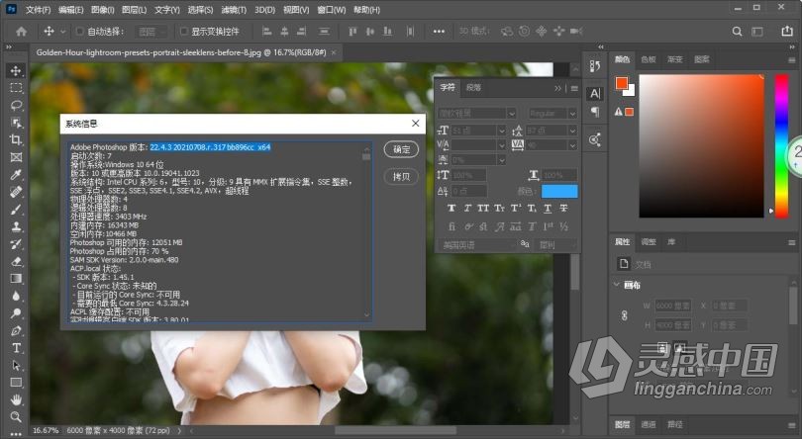Click the canvas width W field
Image resolution: width=802 pixels, height=439 pixels.
tap(672, 306)
